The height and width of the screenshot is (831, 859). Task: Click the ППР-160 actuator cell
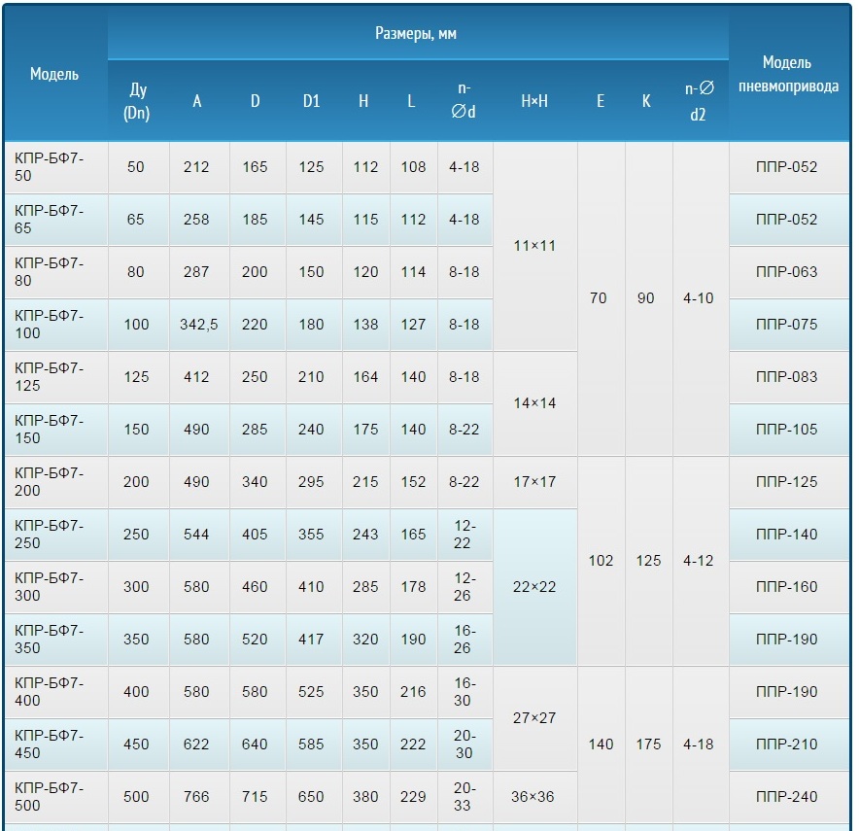[x=787, y=587]
